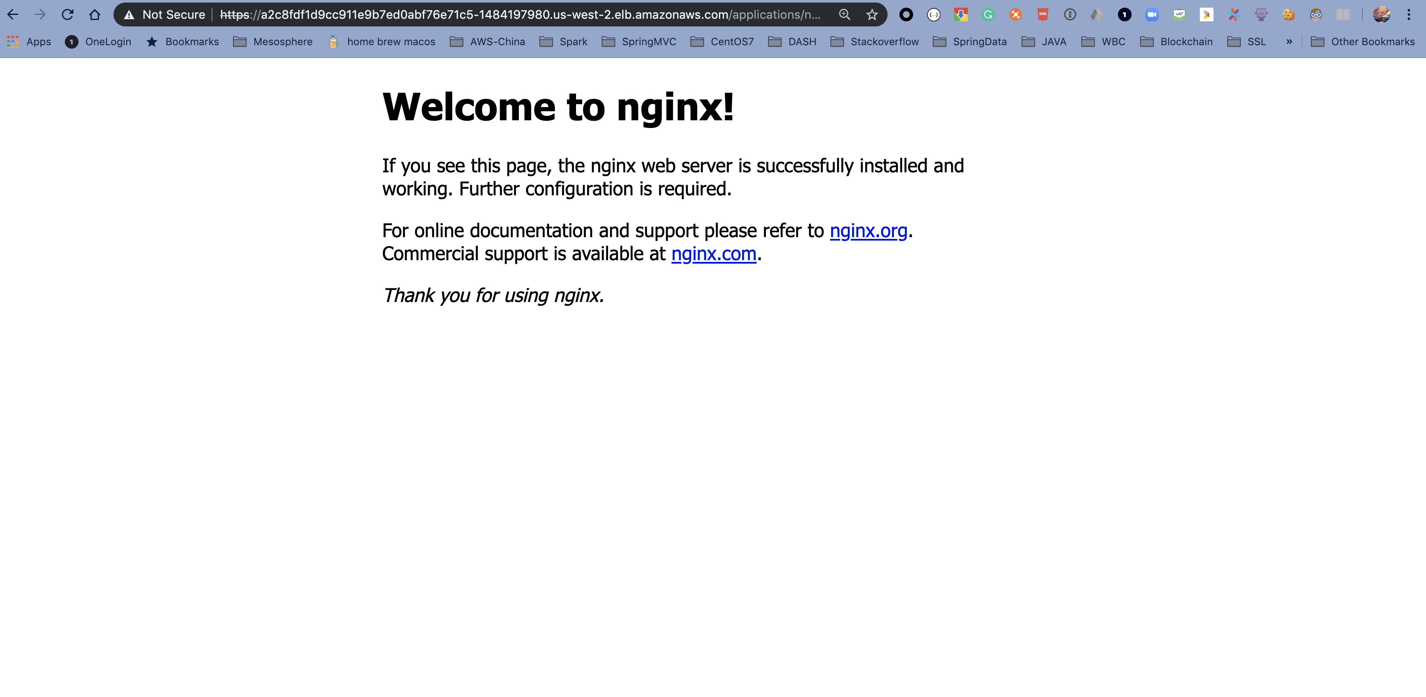The image size is (1426, 697).
Task: Bookmark this page with star icon
Action: 872,15
